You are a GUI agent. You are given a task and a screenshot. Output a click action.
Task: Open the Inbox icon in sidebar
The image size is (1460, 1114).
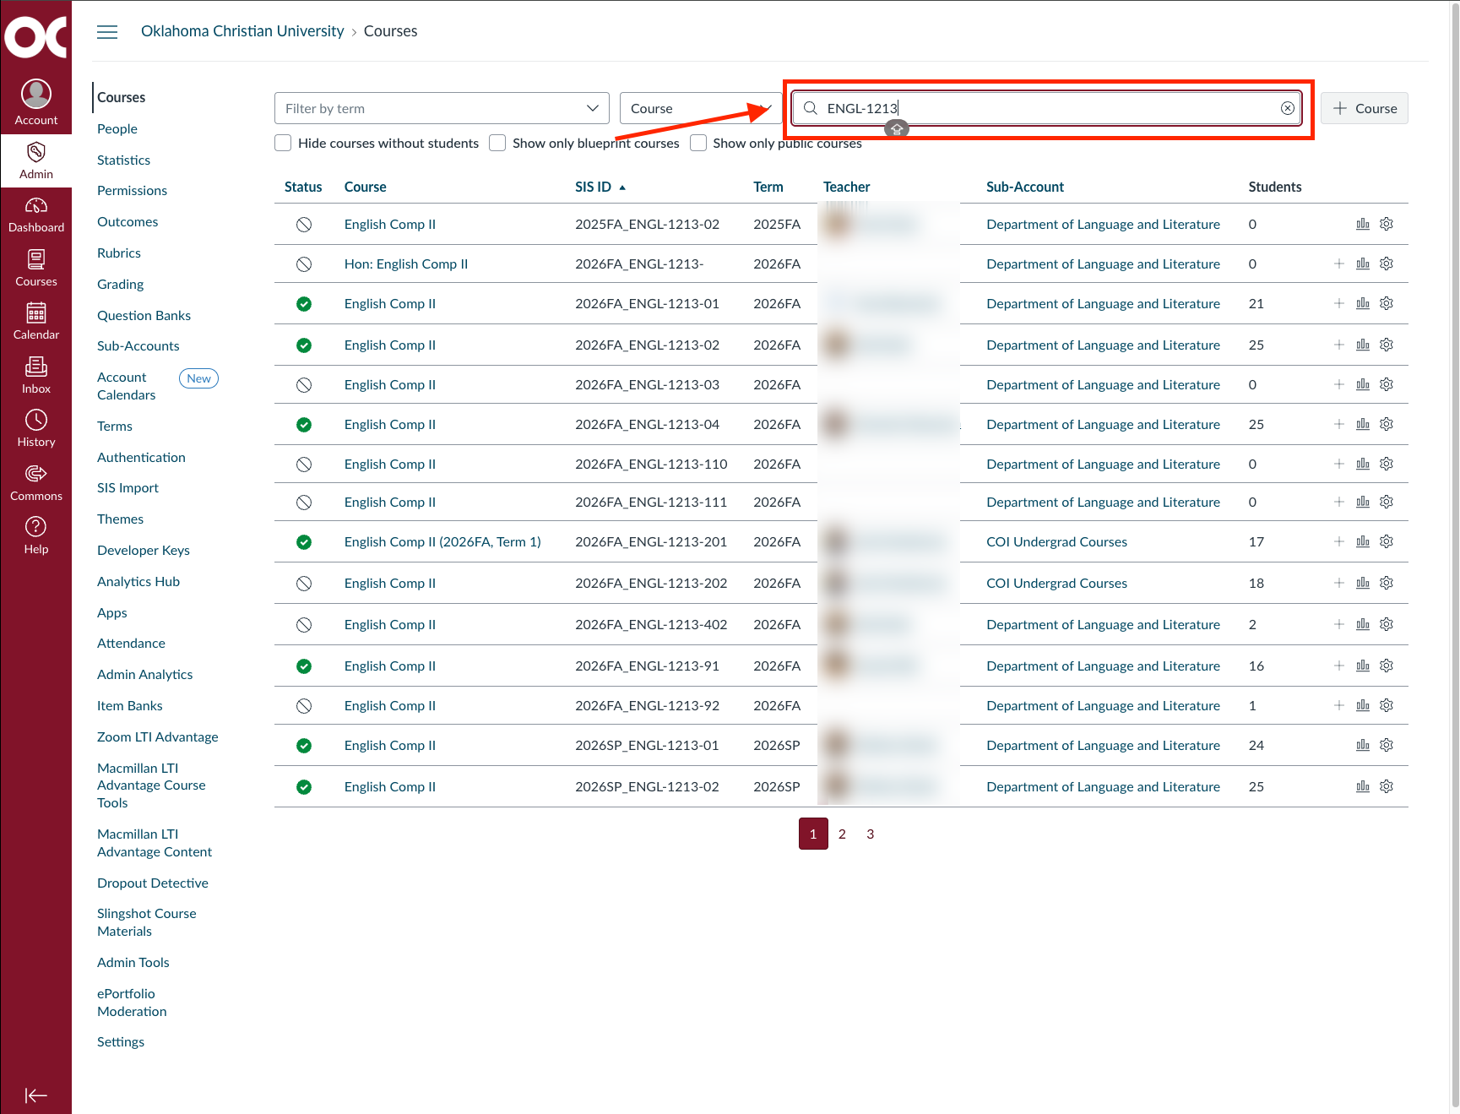coord(36,376)
